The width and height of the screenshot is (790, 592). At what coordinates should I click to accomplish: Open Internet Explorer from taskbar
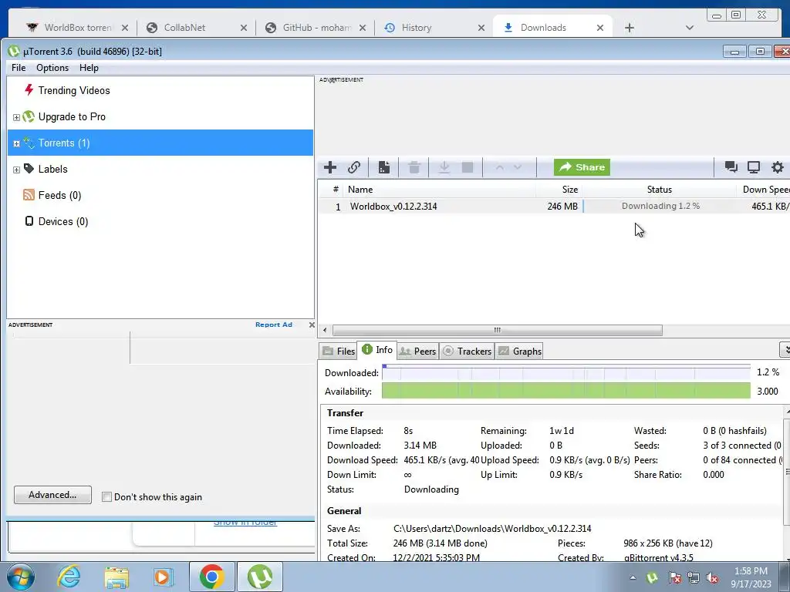pos(69,577)
